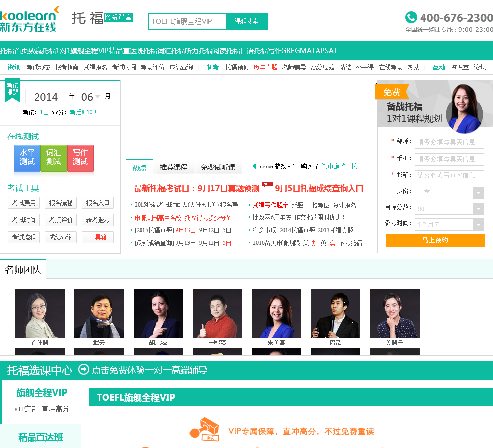Switch to the 推荐课程 tab
The image size is (493, 448).
click(173, 167)
